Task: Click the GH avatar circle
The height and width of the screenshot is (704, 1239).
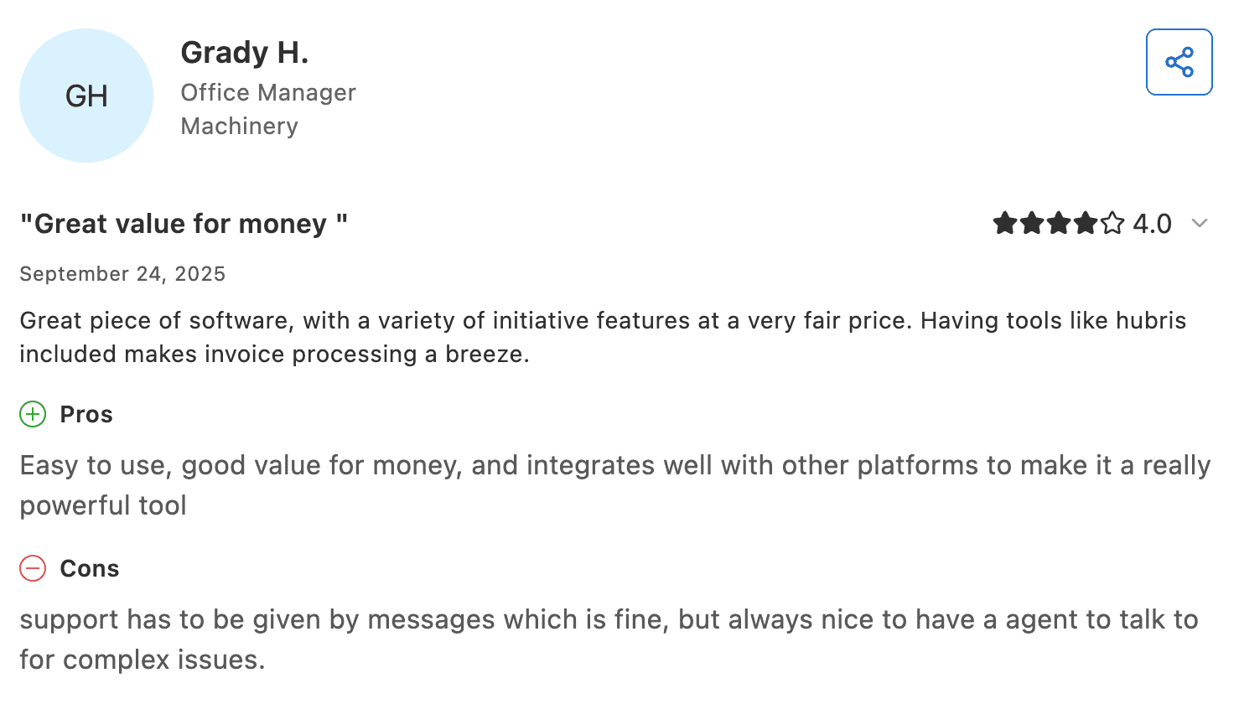Action: tap(86, 96)
